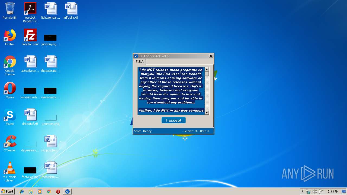347x195 pixels.
Task: Select Skype desktop shortcut
Action: [10, 117]
